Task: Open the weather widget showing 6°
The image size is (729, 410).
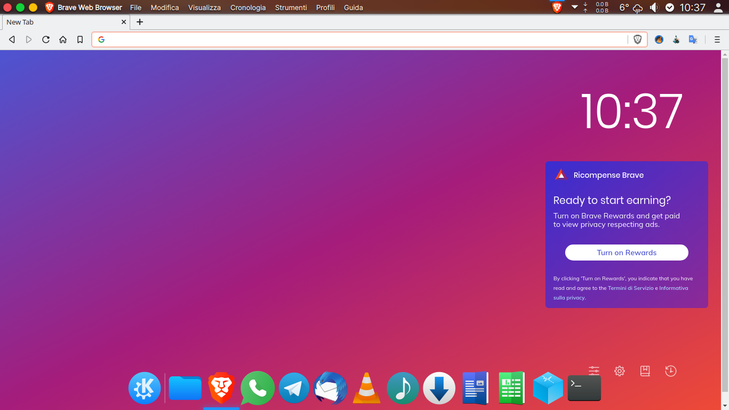Action: tap(631, 7)
